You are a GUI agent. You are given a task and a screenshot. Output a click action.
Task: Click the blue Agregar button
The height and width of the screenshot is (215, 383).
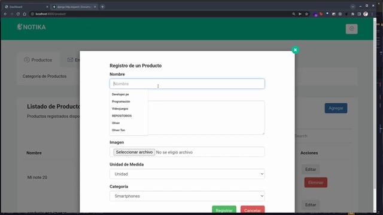tap(336, 108)
